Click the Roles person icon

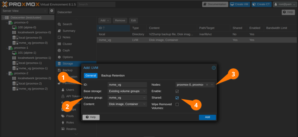coord(63,123)
